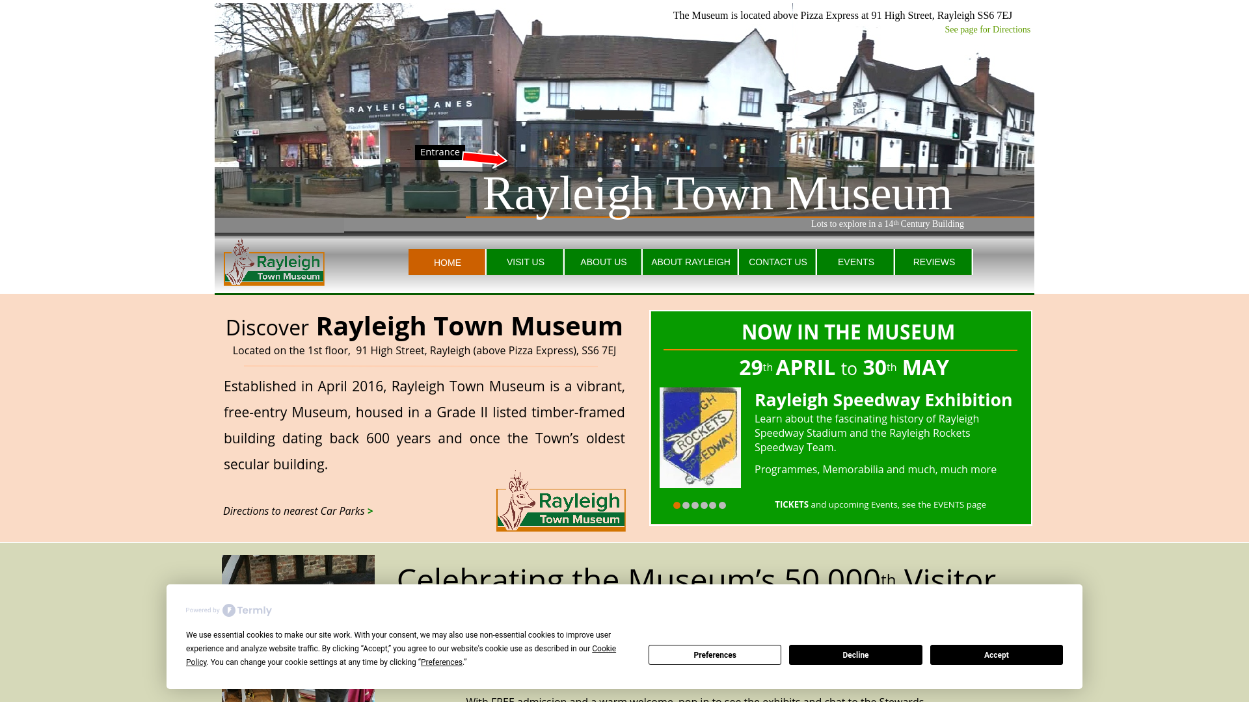Image resolution: width=1249 pixels, height=702 pixels.
Task: Click the Rayleigh Town Museum logo in navigation bar
Action: pyautogui.click(x=274, y=263)
